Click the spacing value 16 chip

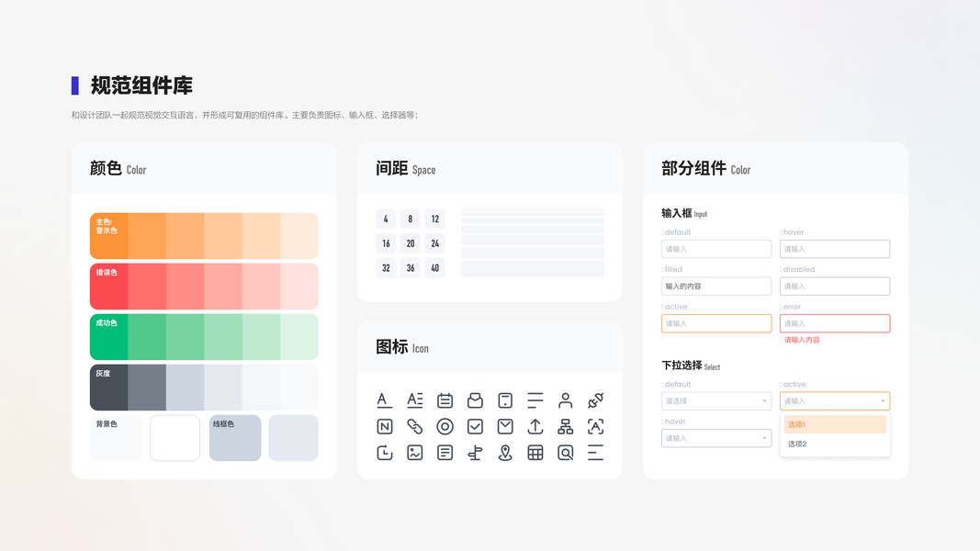pos(386,243)
